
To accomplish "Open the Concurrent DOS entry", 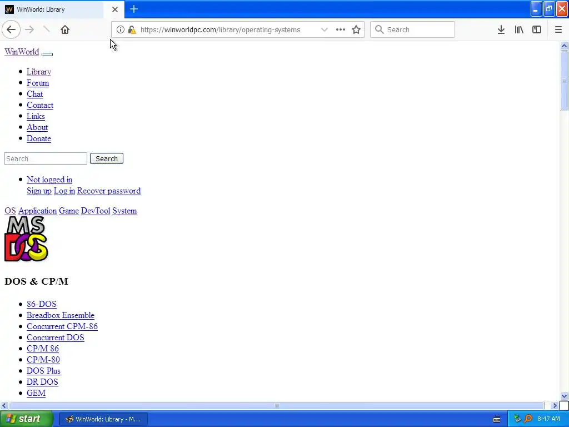I will (56, 337).
